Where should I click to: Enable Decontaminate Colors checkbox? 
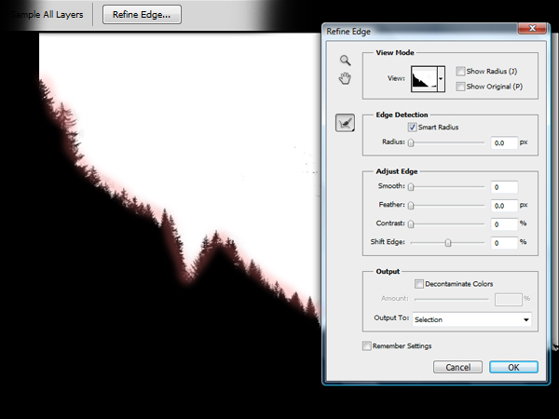point(419,284)
